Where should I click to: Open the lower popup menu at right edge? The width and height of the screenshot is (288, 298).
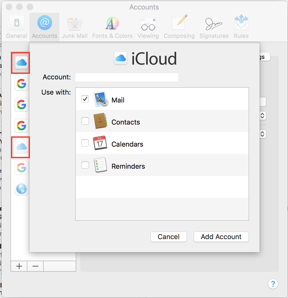point(263,134)
